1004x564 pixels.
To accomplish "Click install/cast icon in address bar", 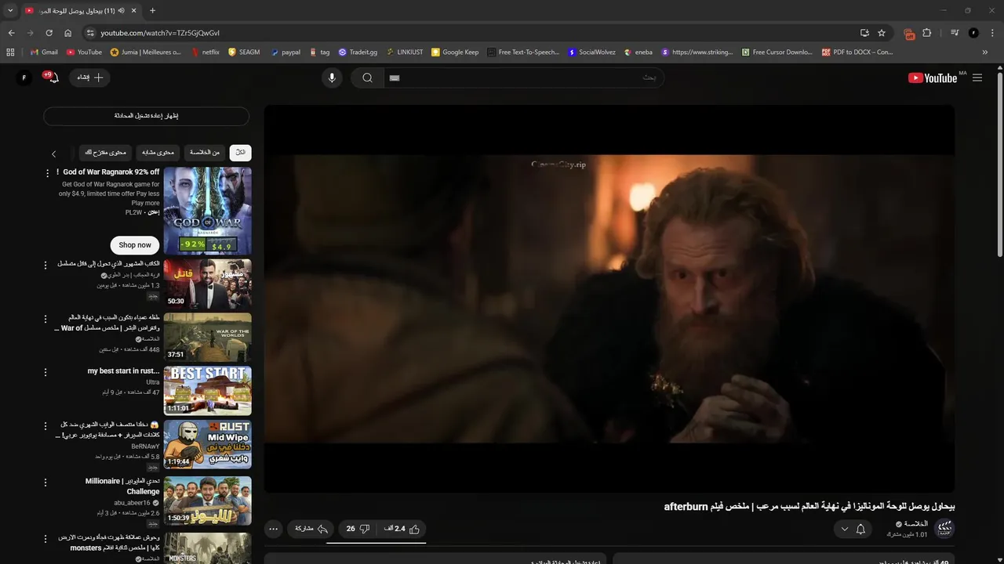I will [x=864, y=33].
